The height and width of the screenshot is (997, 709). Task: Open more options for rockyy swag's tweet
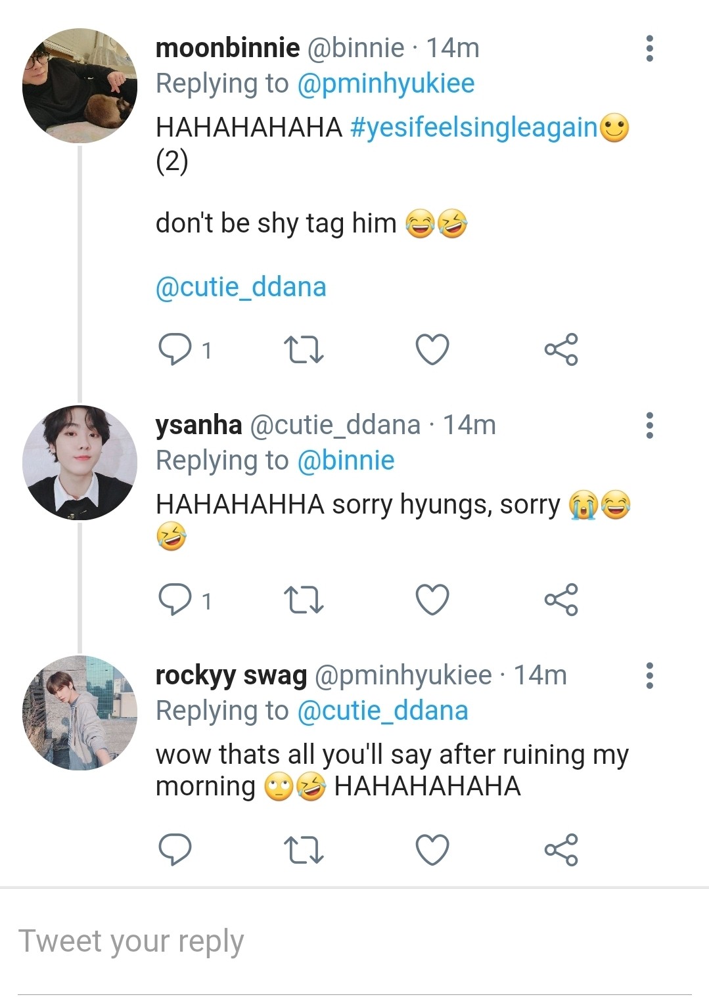point(649,675)
